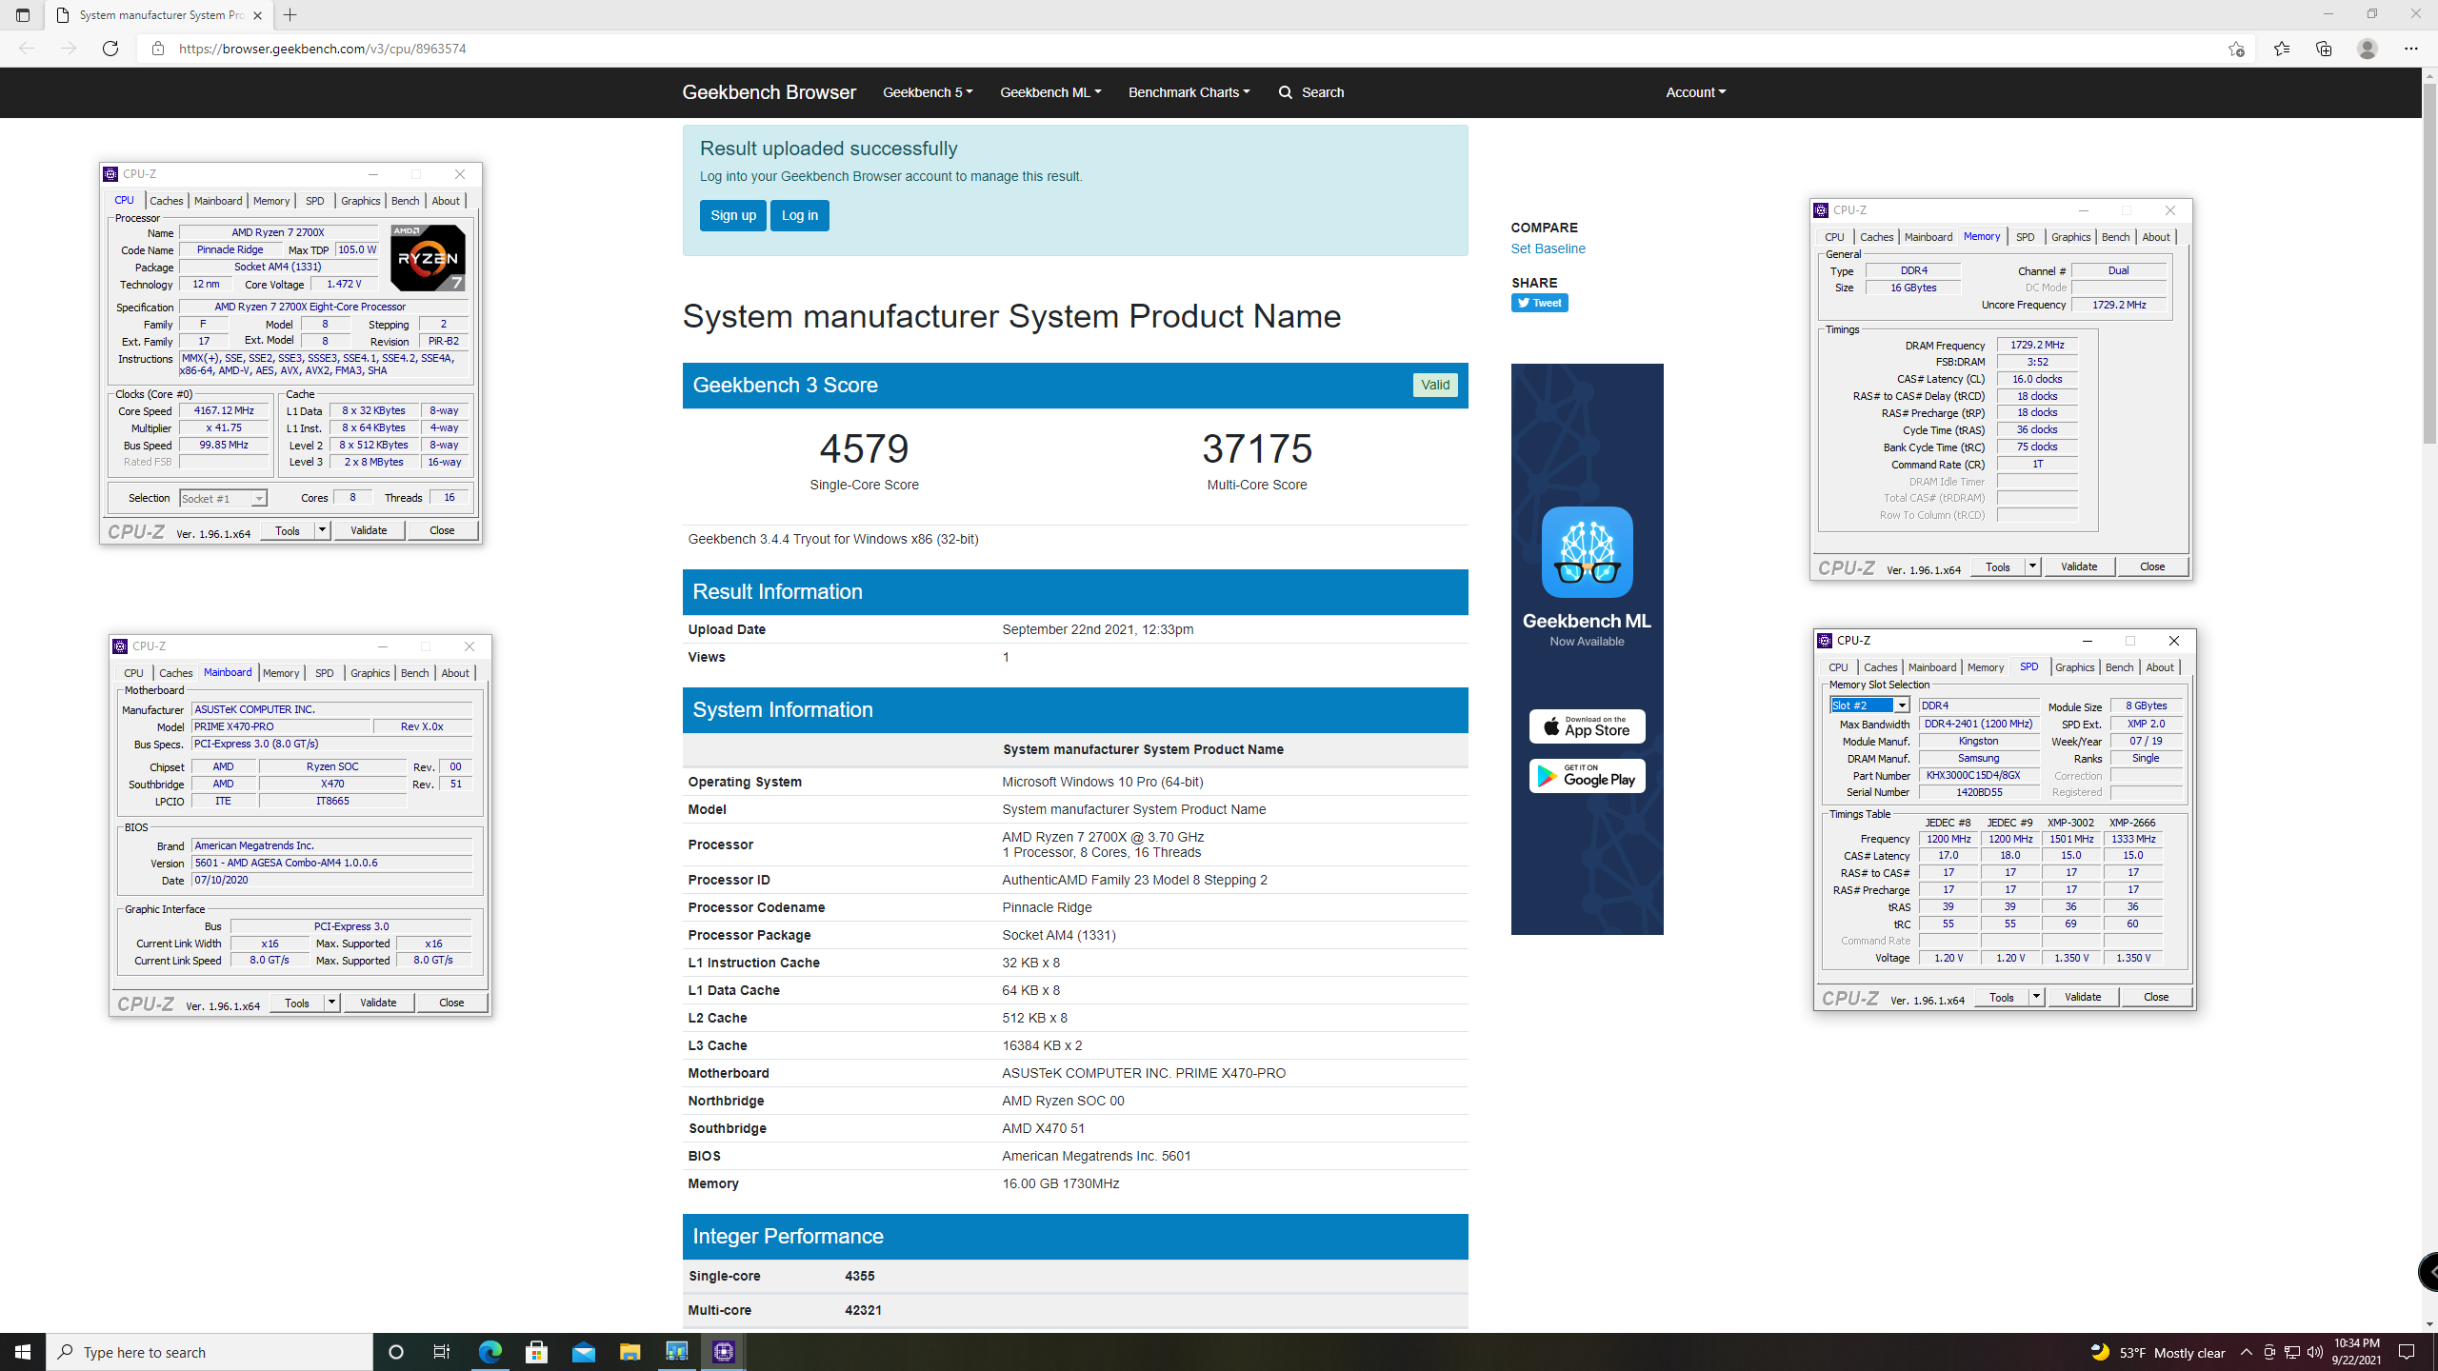Open the Benchmark Charts dropdown menu
Image resolution: width=2438 pixels, height=1371 pixels.
[x=1189, y=92]
